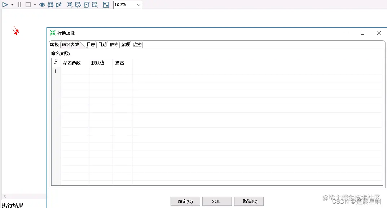387x208 pixels.
Task: Maximize the 转换属性 dialog
Action: click(x=362, y=33)
